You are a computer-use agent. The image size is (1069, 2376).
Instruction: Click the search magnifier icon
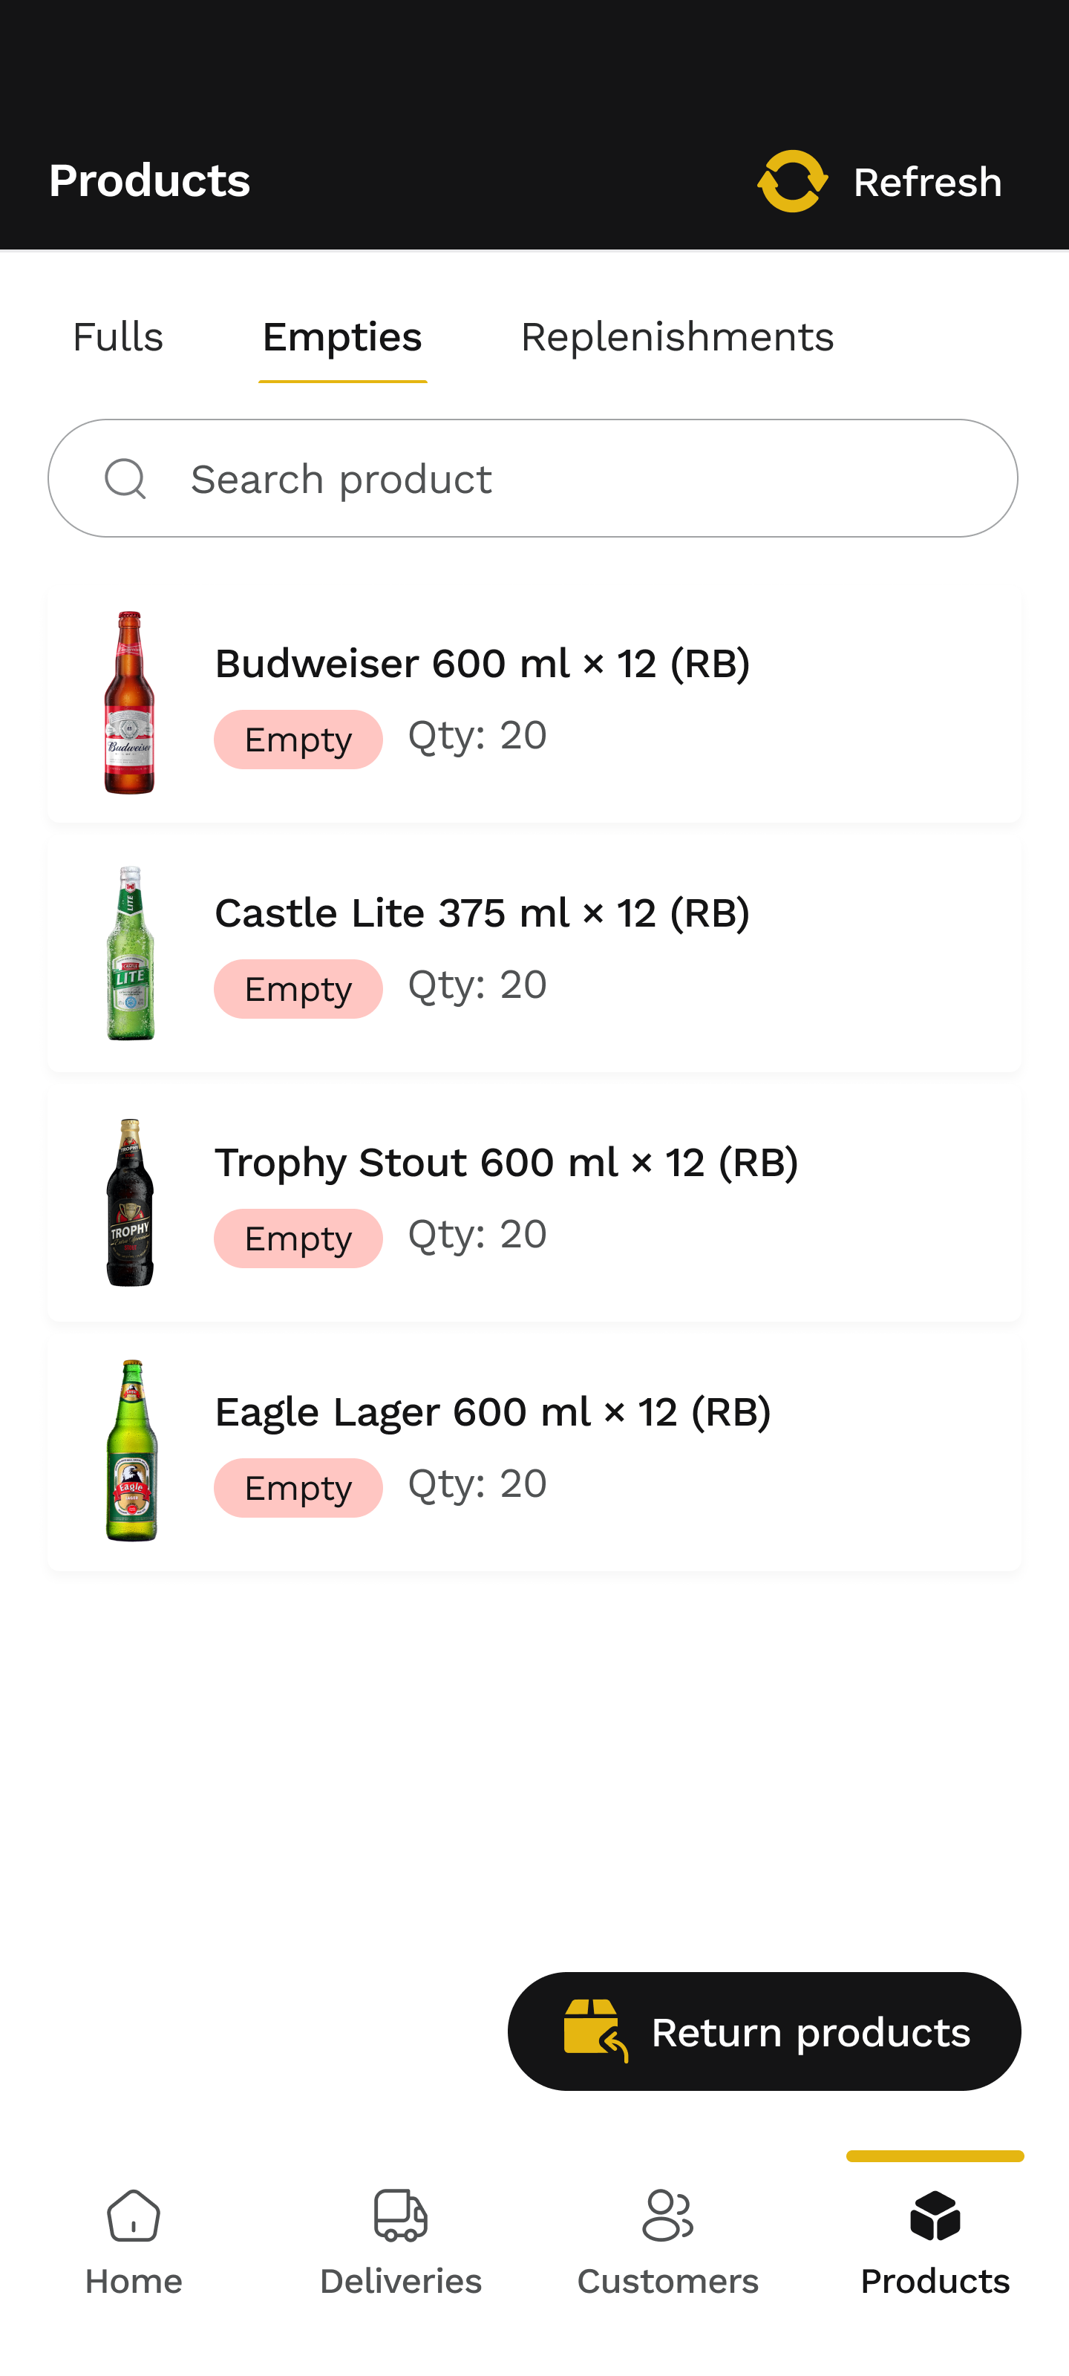point(125,479)
